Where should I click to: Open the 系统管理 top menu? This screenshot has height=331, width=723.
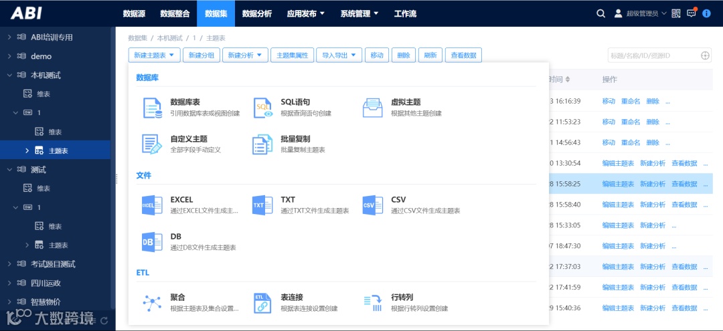[359, 13]
